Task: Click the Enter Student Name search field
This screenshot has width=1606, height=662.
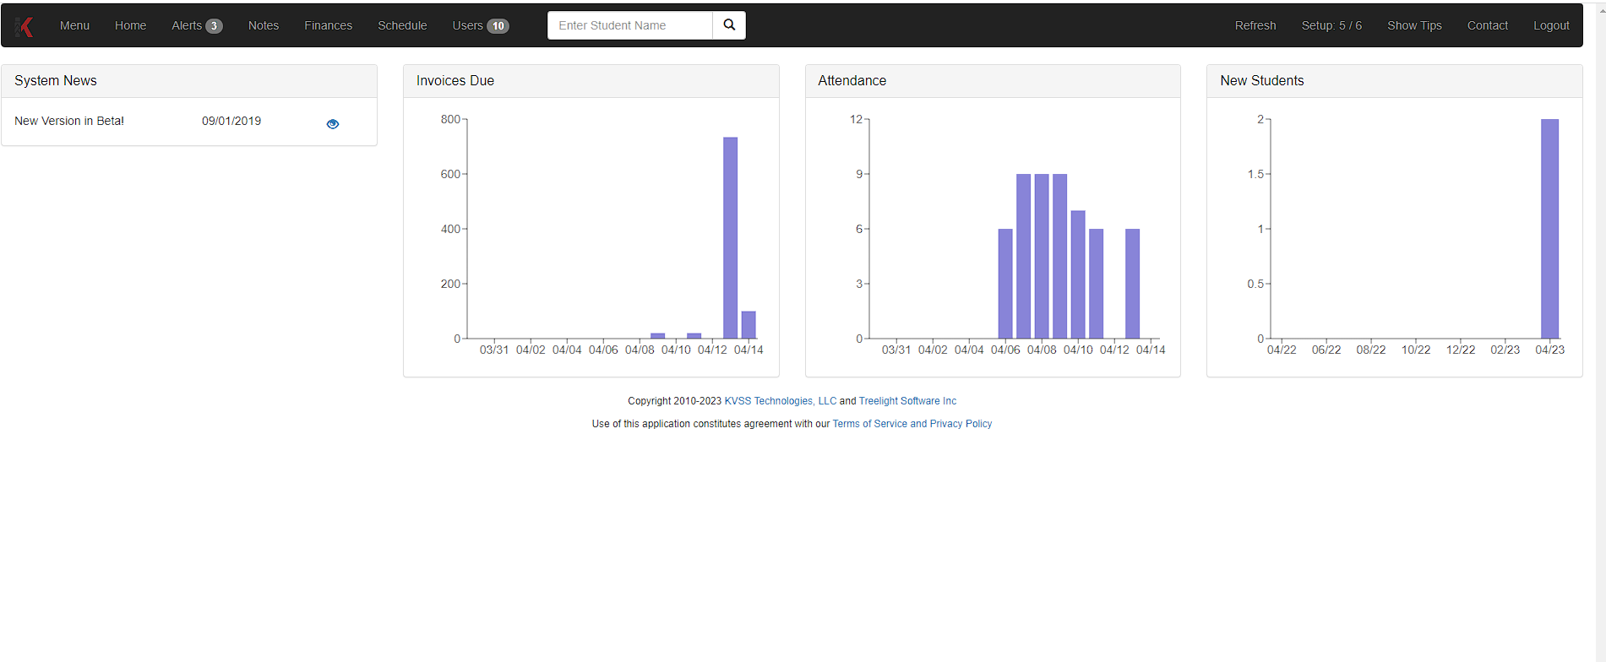Action: (630, 25)
